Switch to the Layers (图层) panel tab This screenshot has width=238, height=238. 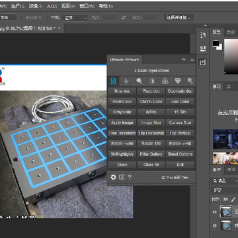click(x=216, y=169)
